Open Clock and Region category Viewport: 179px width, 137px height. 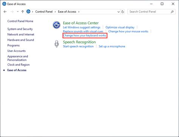point(19,65)
